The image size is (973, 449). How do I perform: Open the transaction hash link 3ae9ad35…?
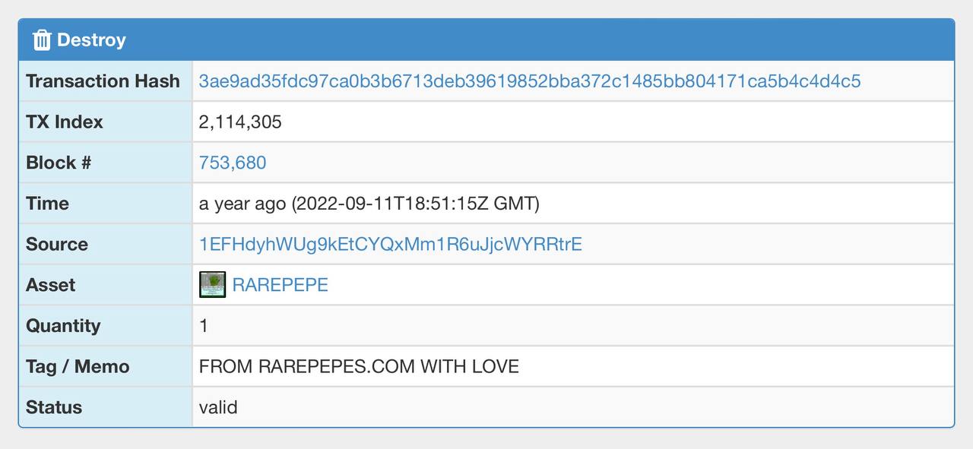click(x=530, y=81)
